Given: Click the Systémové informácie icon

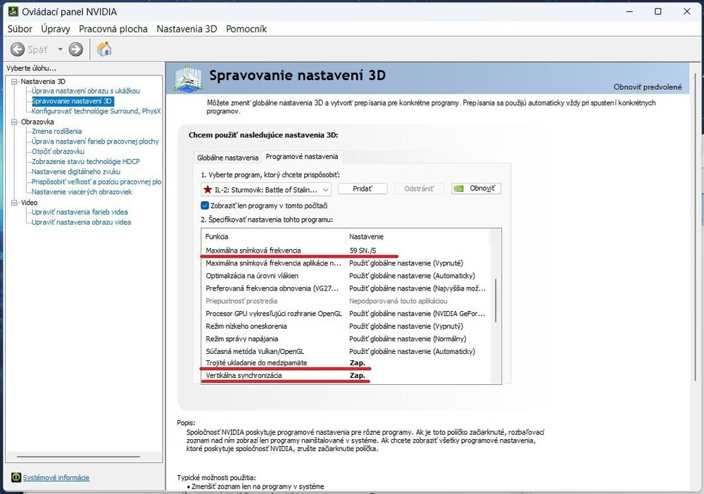Looking at the screenshot, I should (16, 478).
